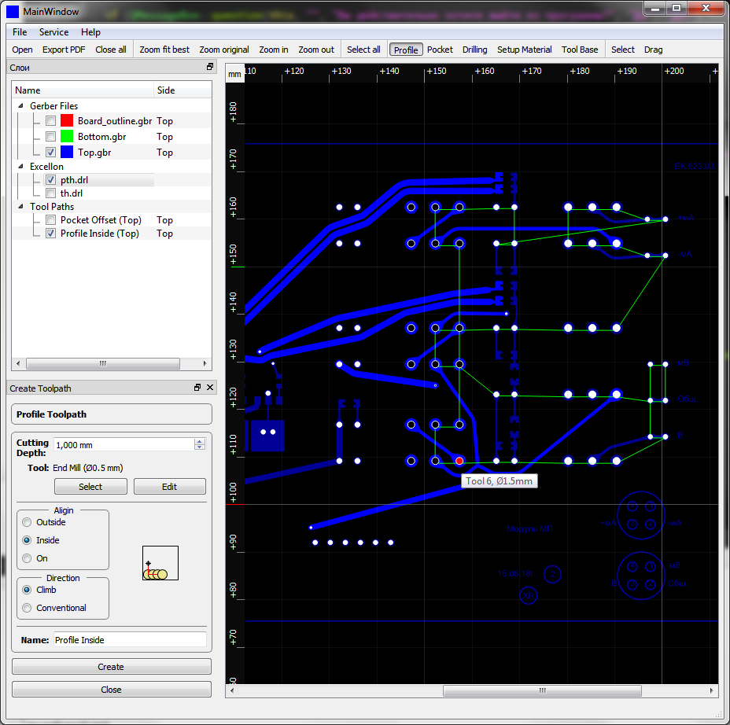The image size is (730, 725).
Task: Open the Drilling tool
Action: click(474, 50)
